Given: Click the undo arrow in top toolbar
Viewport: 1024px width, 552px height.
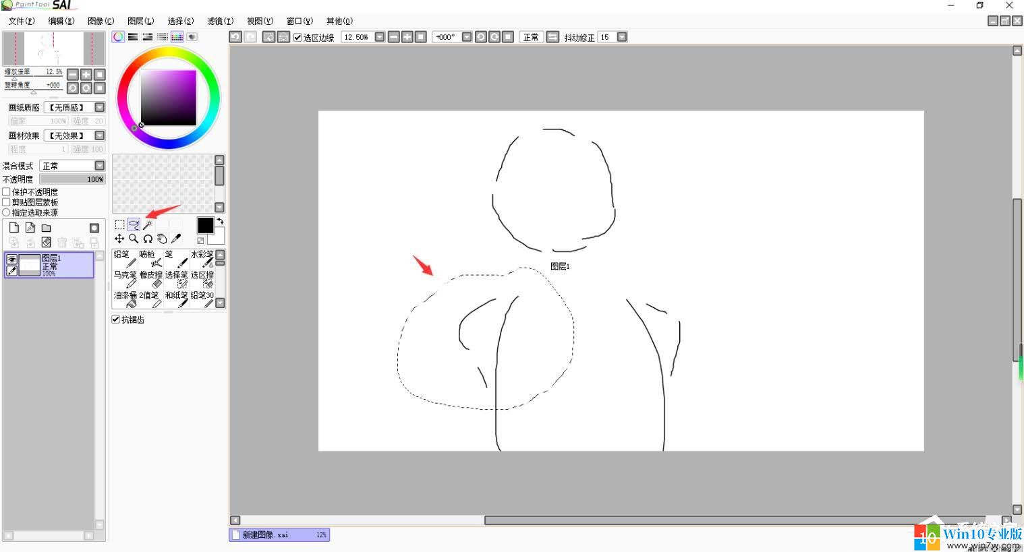Looking at the screenshot, I should [x=235, y=37].
